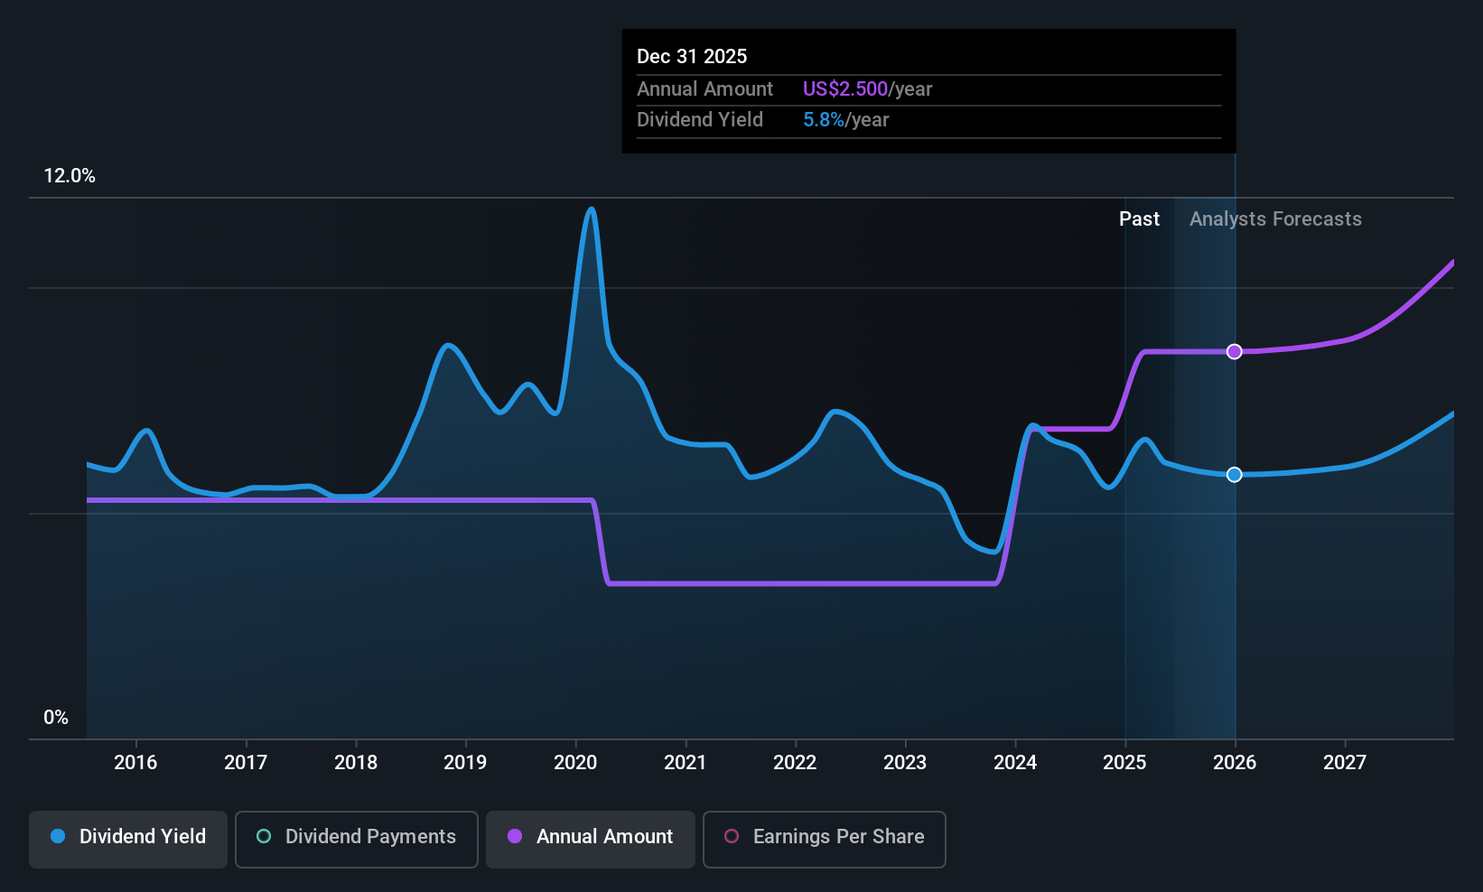Click the 2022 x-axis year label
Viewport: 1483px width, 892px height.
tap(795, 763)
